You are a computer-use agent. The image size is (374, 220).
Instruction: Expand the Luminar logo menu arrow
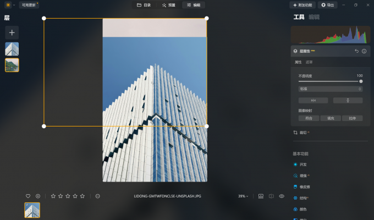tap(14, 5)
